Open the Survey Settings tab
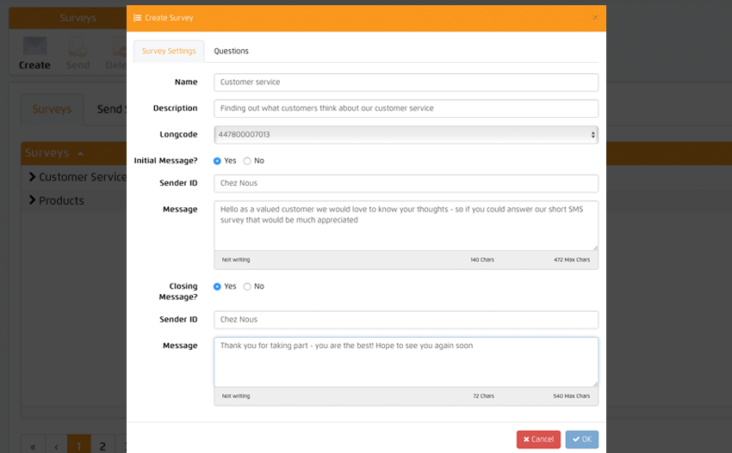The image size is (732, 453). (x=169, y=52)
